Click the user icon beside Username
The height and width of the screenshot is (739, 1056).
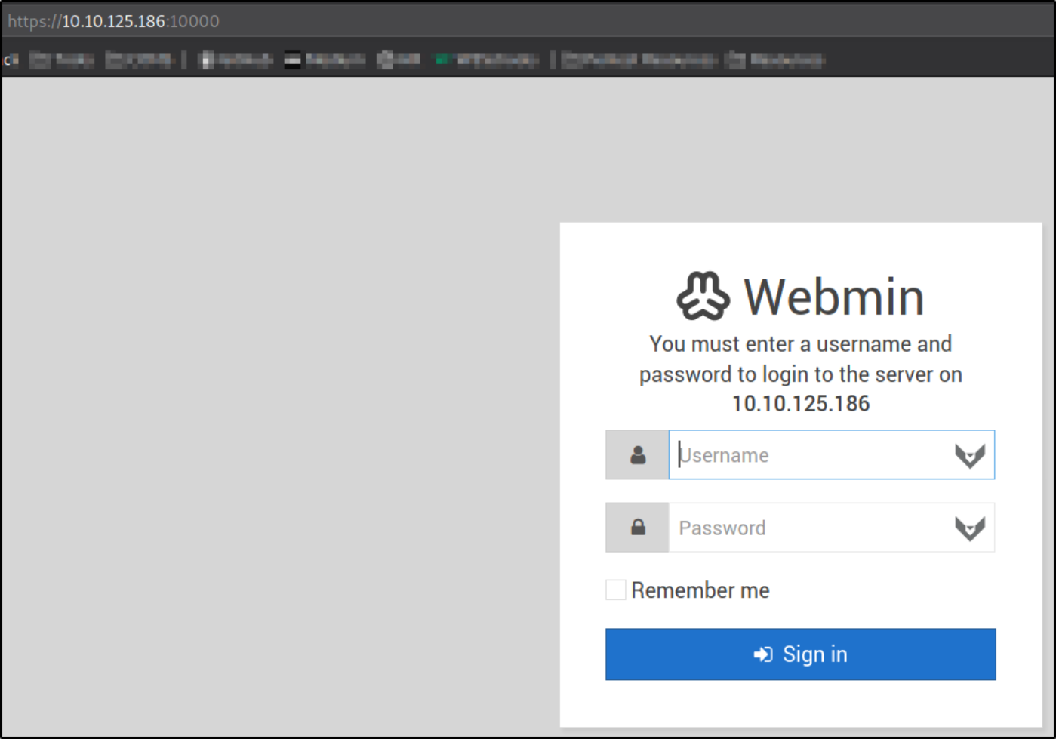point(638,454)
